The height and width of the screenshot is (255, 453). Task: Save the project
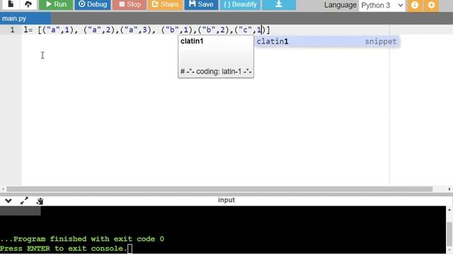pos(201,4)
